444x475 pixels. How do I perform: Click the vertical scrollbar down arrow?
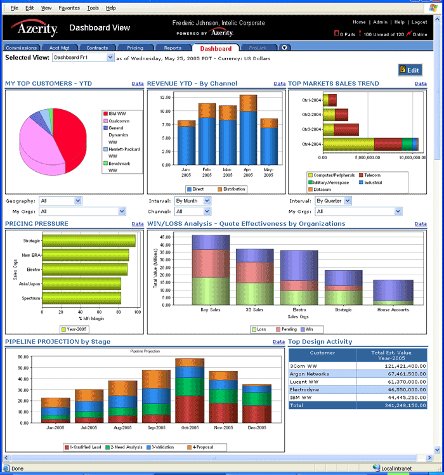(437, 450)
